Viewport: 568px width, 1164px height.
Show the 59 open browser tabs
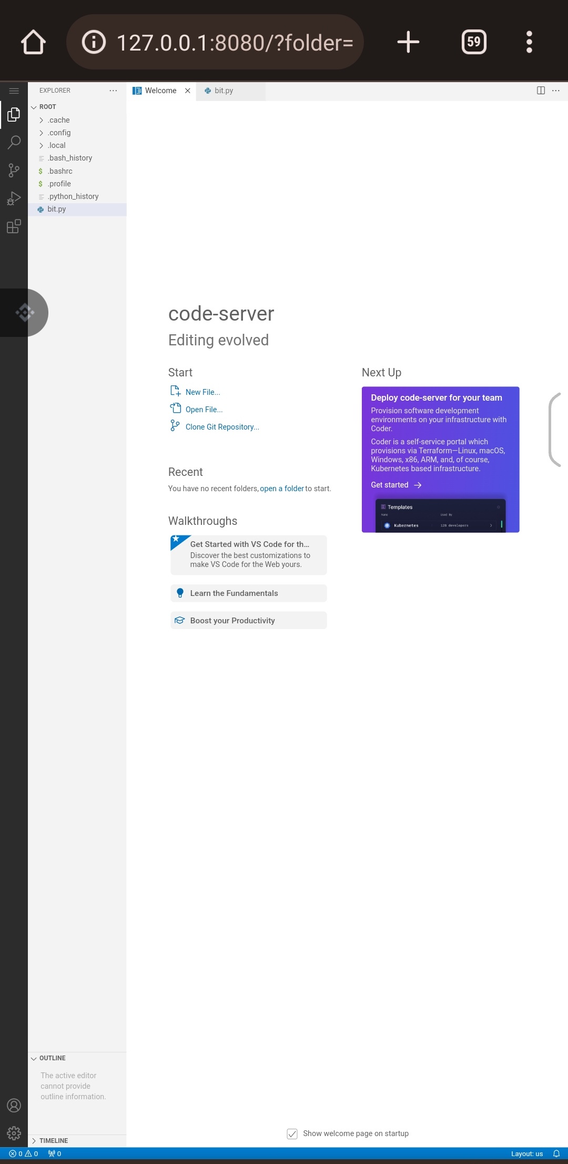[474, 42]
